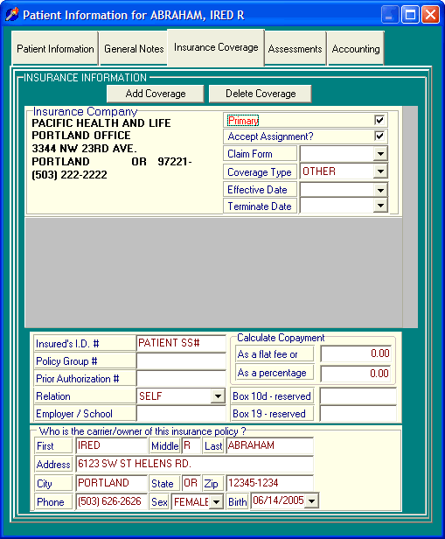The width and height of the screenshot is (445, 539).
Task: Go to the Assessments tab
Action: click(295, 48)
